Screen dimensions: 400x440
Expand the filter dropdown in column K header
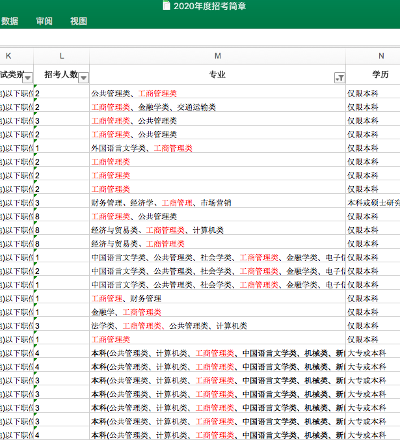pos(27,78)
